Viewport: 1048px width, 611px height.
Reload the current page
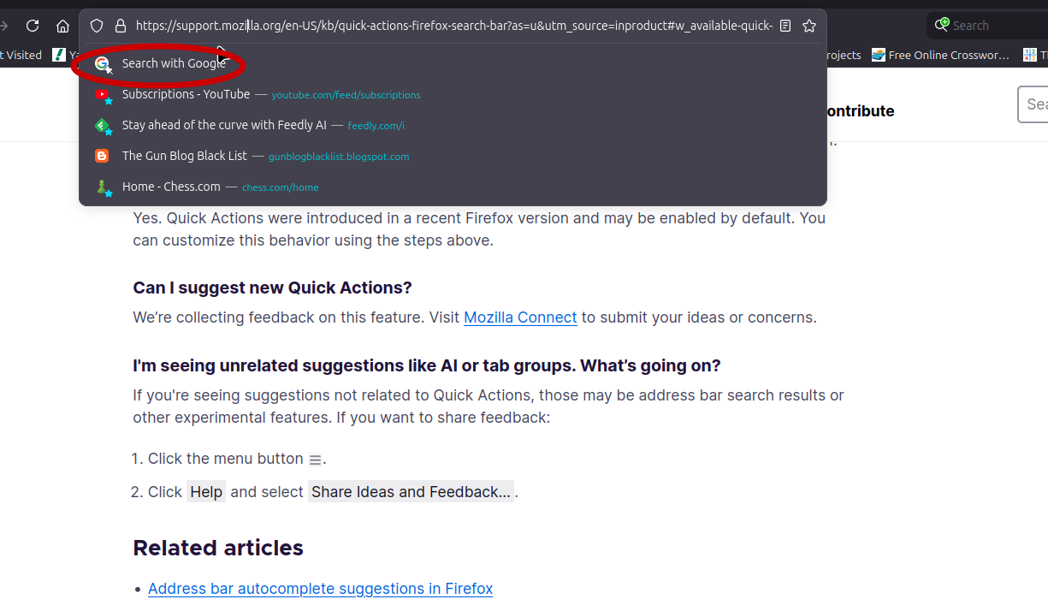(x=33, y=26)
